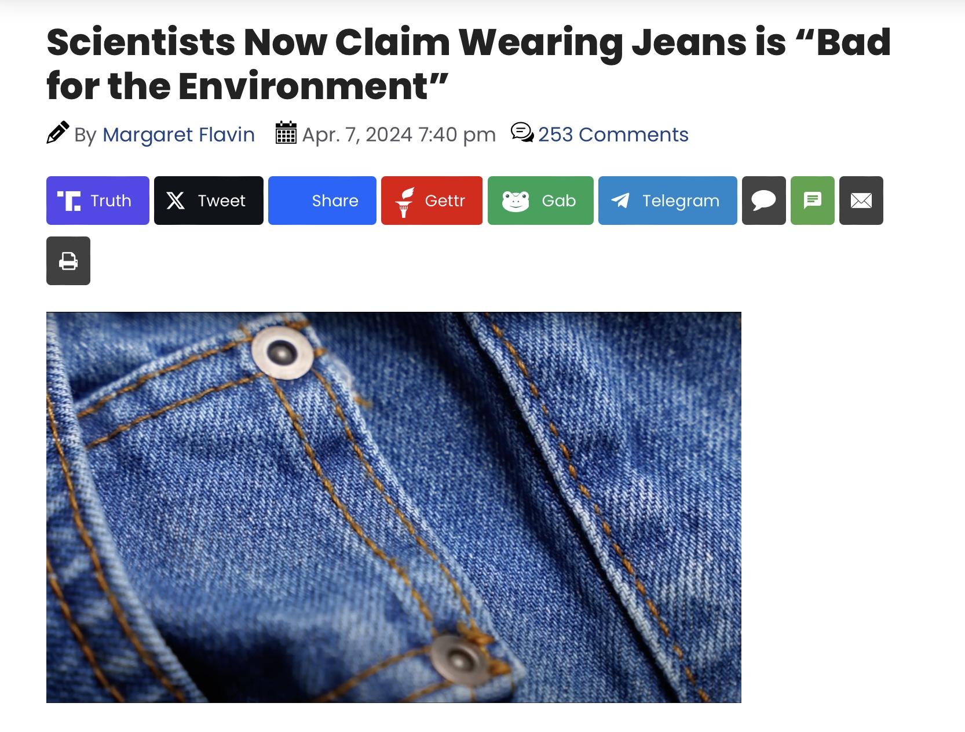Click the calendar icon beside the date
This screenshot has height=732, width=965.
pos(286,133)
